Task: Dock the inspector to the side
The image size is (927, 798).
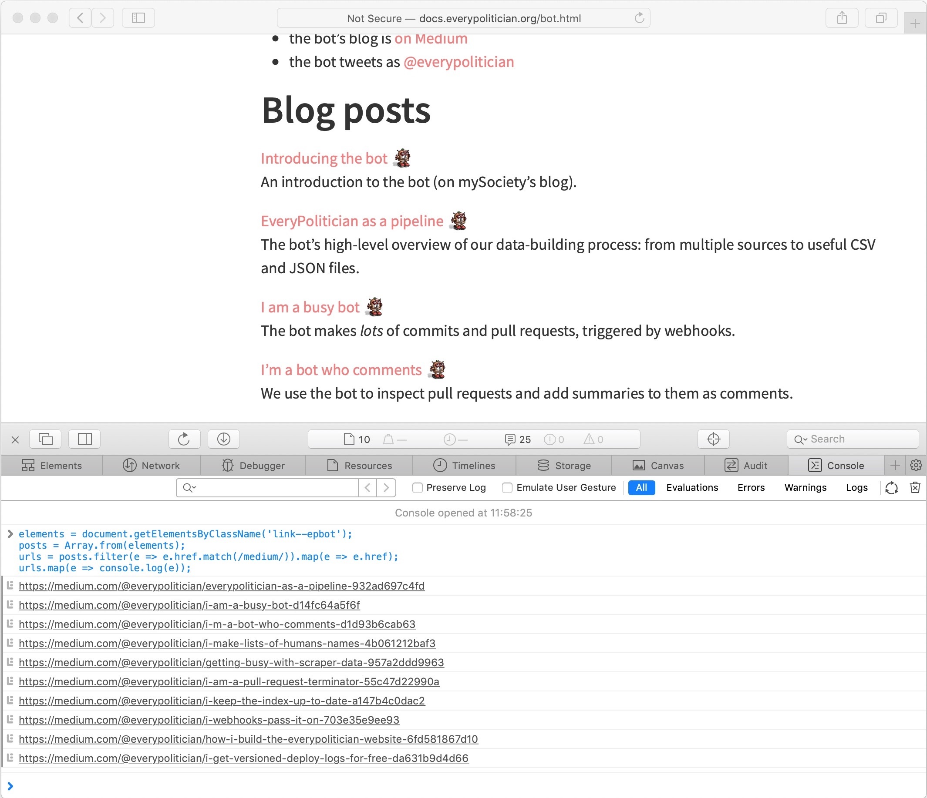Action: point(84,439)
